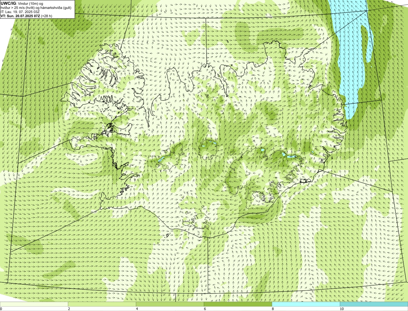Viewport: 408px width, 311px height.
Task: Click the "hviður > 25 m/s (hvítt)" description line
Action: pyautogui.click(x=36, y=8)
